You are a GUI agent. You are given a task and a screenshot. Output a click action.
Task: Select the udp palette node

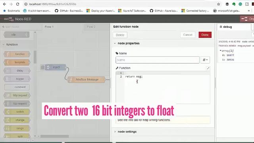17,35
